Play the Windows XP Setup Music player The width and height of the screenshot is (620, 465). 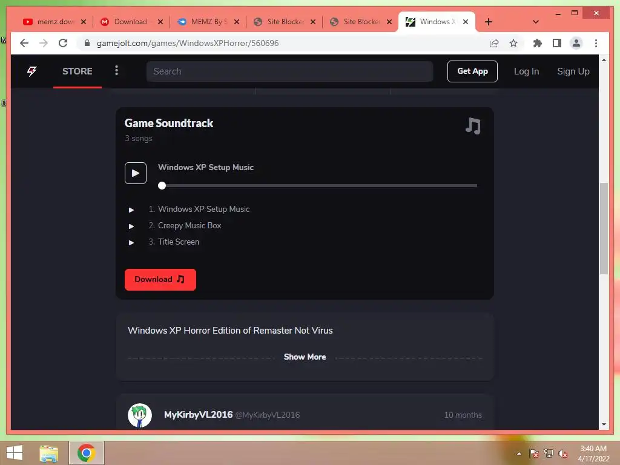coord(136,173)
